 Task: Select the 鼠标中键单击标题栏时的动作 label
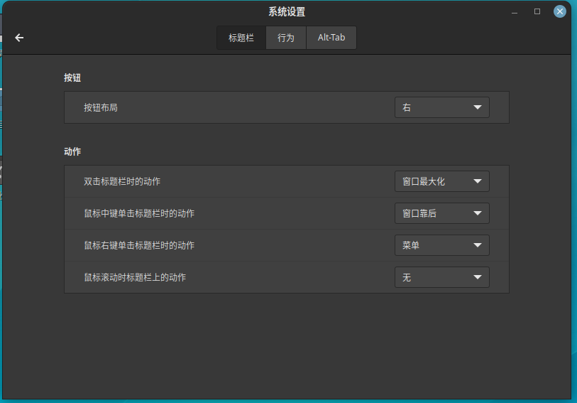(139, 213)
